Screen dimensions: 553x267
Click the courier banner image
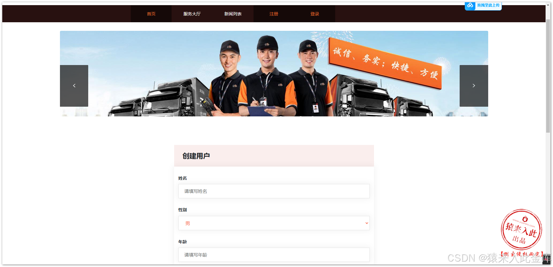(x=274, y=74)
